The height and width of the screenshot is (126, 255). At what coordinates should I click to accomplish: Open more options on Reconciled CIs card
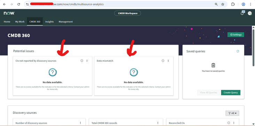[x=234, y=123]
